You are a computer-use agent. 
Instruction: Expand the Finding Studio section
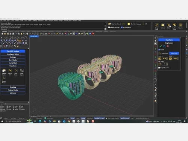13,90
